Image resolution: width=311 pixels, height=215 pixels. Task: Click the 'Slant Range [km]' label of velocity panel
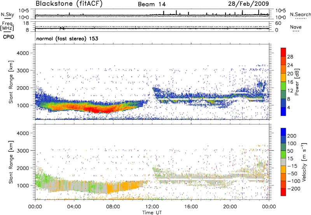click(11, 162)
